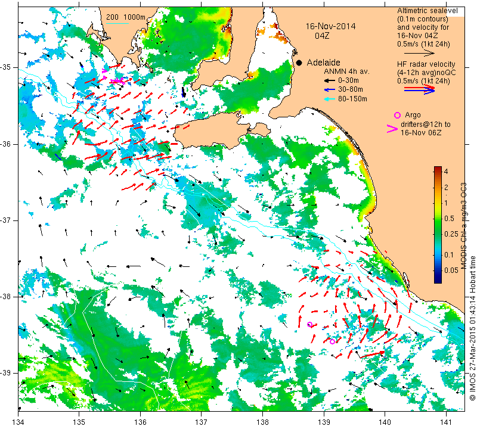Click the color bar value 0.25
Viewport: 477px width, 429px height.
pos(451,234)
